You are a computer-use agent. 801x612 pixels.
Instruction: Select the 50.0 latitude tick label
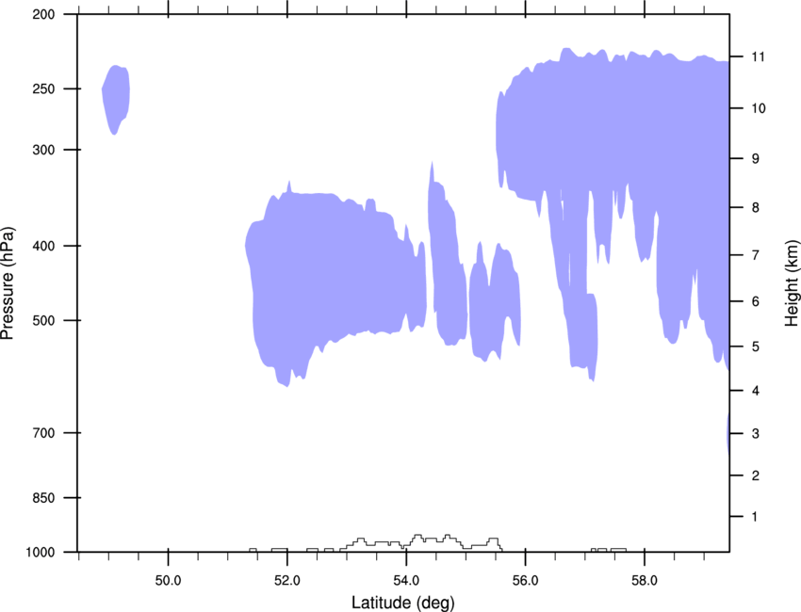[168, 580]
